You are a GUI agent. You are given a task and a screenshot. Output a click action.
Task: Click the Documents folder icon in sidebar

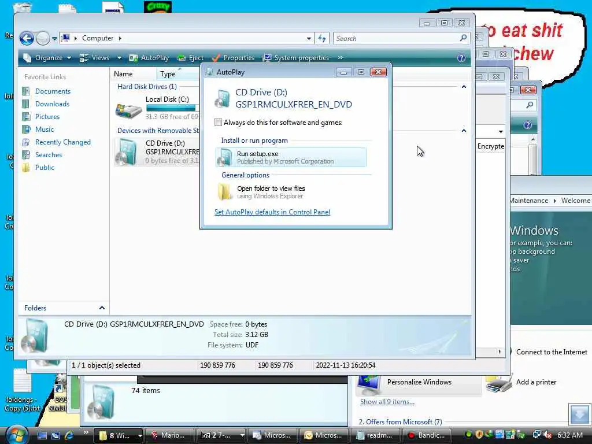(25, 91)
